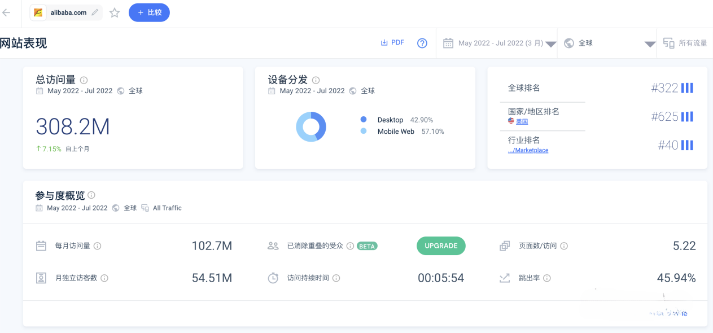The height and width of the screenshot is (333, 713).
Task: Click info icon next to 页面数/访问
Action: click(564, 246)
